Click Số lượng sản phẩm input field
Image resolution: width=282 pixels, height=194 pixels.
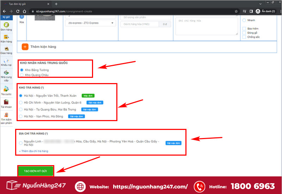(146, 17)
